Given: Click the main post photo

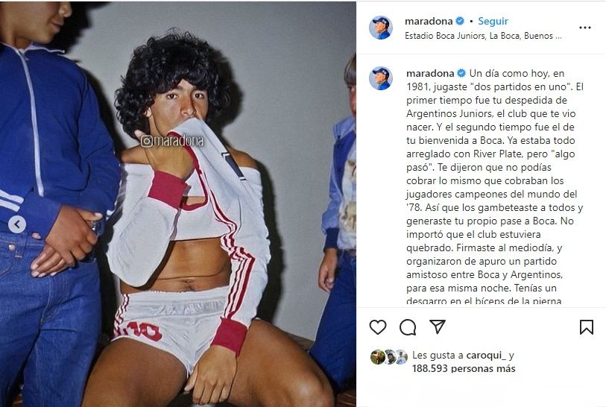Looking at the screenshot, I should pyautogui.click(x=178, y=204).
